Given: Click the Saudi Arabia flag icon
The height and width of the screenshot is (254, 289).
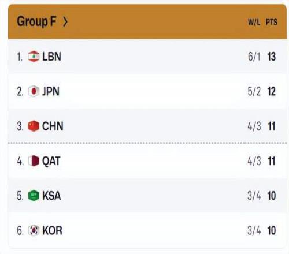Looking at the screenshot, I should (34, 196).
